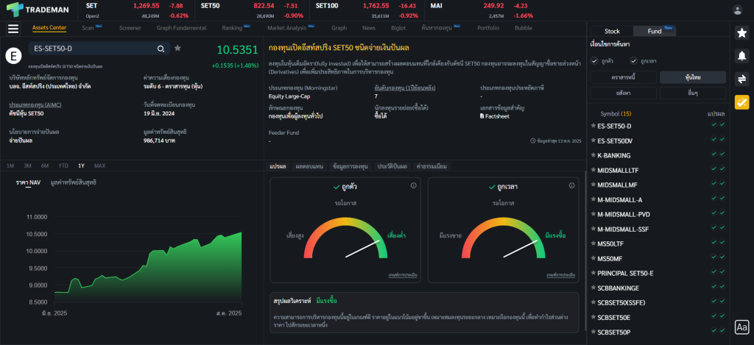This screenshot has width=754, height=345.
Task: Switch to the Stock tab
Action: coord(612,31)
